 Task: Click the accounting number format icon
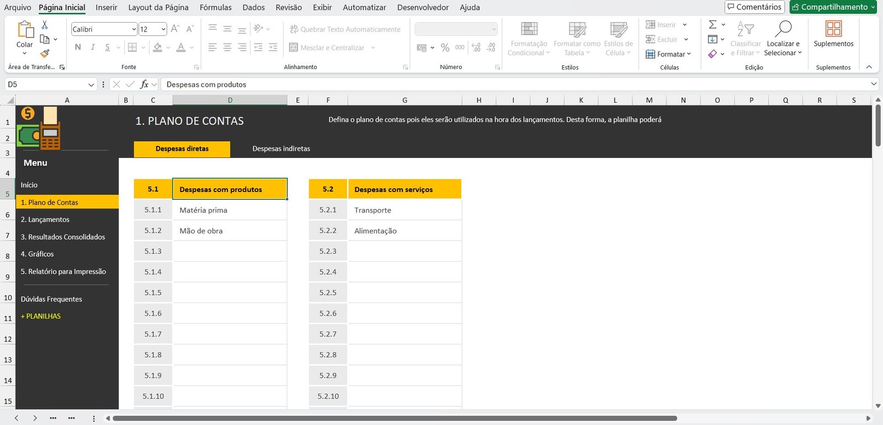(x=422, y=47)
